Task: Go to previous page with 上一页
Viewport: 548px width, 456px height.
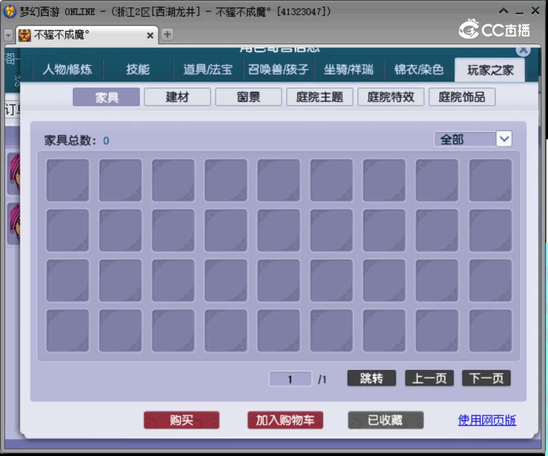Action: [429, 378]
